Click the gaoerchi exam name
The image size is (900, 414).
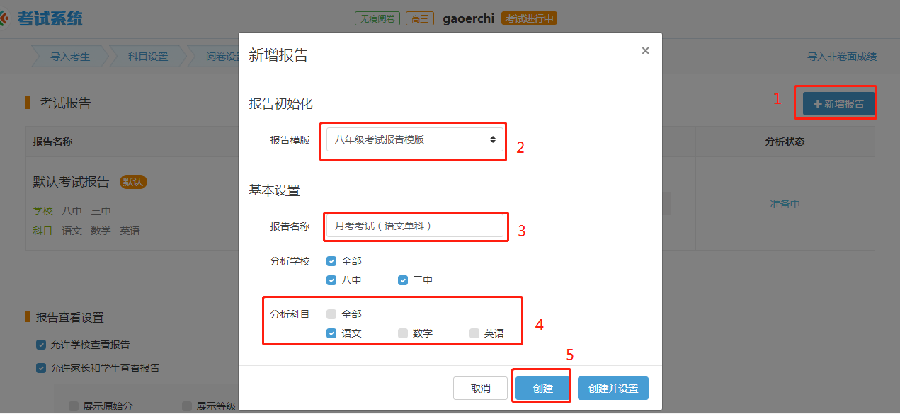click(x=468, y=18)
